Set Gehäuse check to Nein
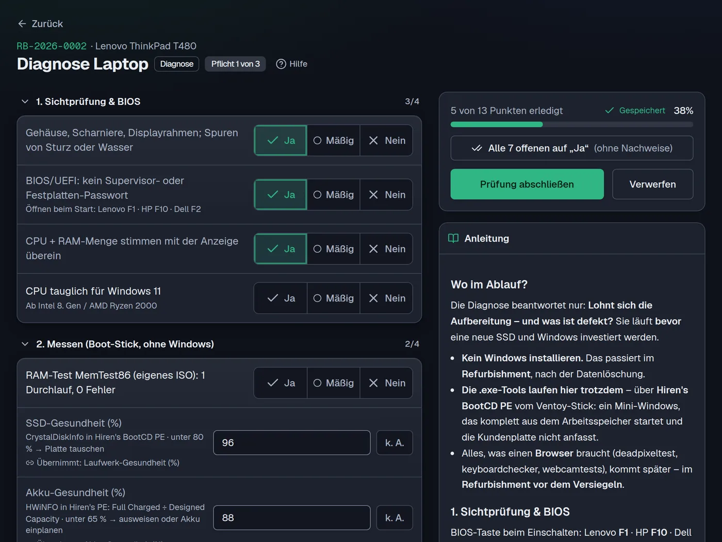 click(386, 140)
